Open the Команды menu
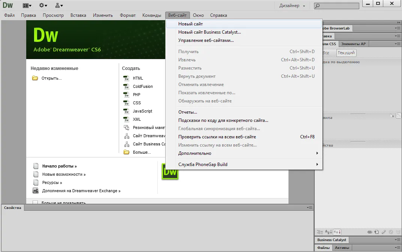The width and height of the screenshot is (402, 252). [x=152, y=15]
